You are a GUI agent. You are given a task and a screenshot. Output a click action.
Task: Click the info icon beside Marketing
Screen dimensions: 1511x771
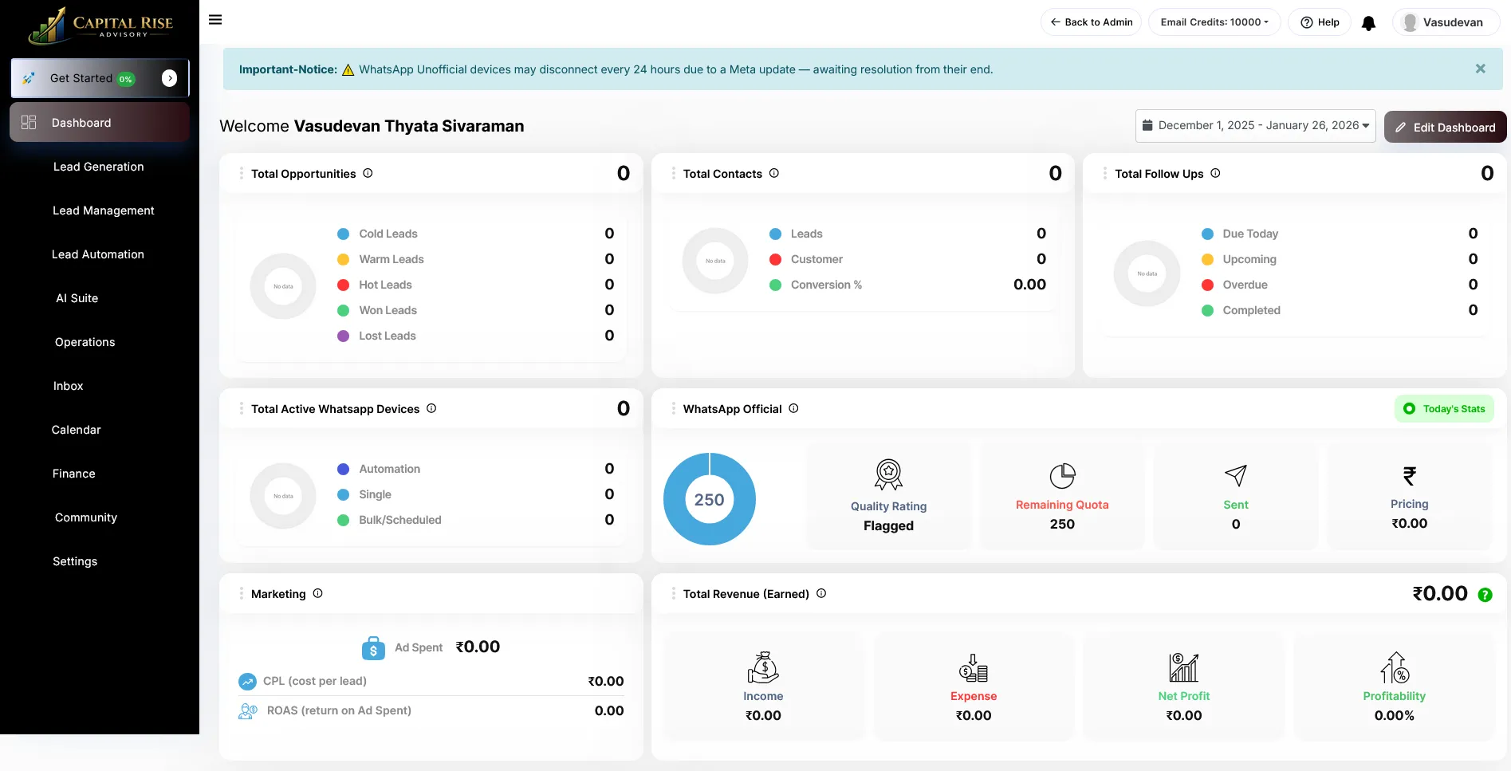tap(317, 593)
